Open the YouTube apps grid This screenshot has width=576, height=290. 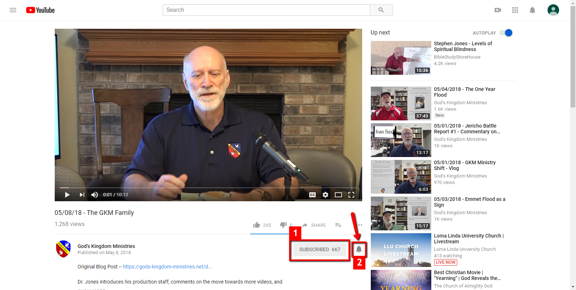515,10
